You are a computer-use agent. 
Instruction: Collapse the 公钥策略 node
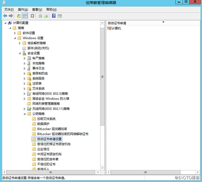coord(25,114)
